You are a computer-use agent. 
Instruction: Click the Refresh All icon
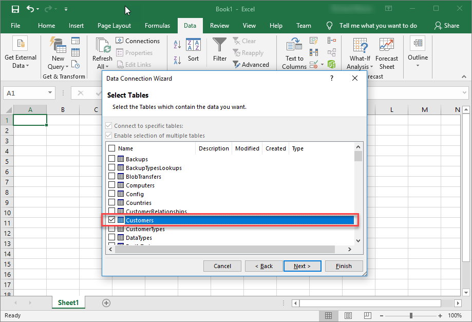[x=102, y=46]
